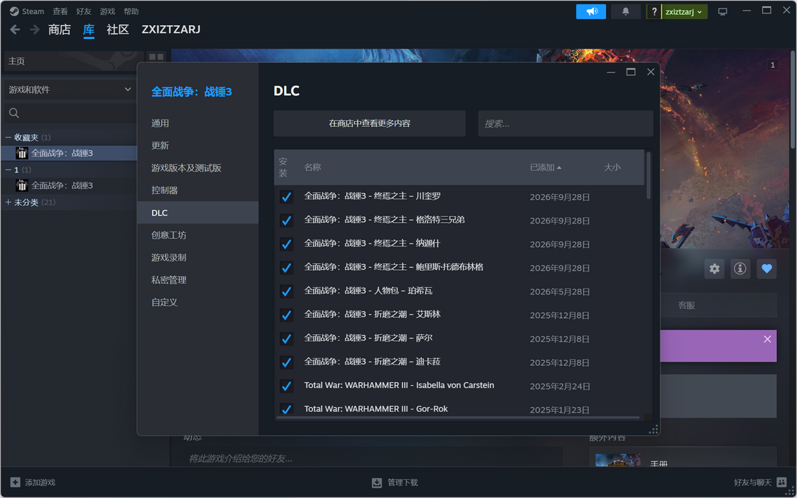Open the Steam menu
Screen dimensions: 797x498
tap(32, 11)
